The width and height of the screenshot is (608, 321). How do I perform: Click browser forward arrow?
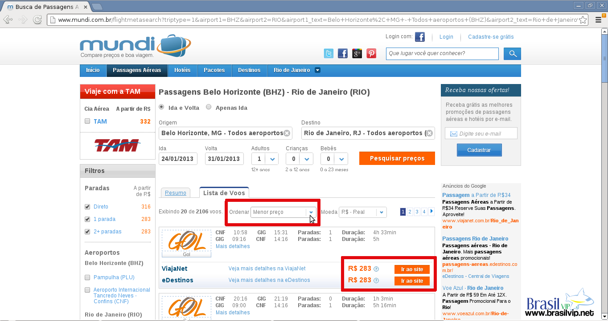pos(23,20)
